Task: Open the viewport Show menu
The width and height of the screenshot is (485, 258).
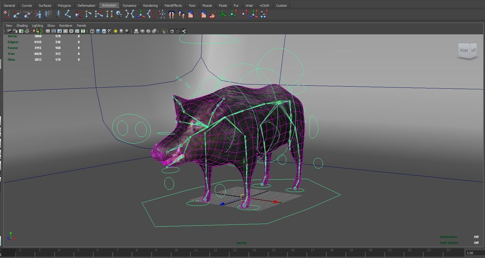Action: (51, 26)
